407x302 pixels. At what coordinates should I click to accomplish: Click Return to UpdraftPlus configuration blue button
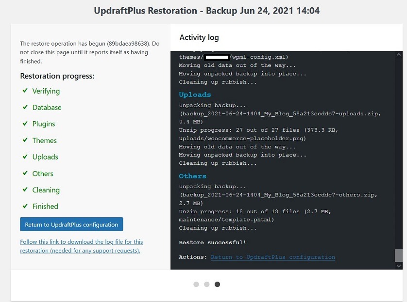tap(71, 224)
